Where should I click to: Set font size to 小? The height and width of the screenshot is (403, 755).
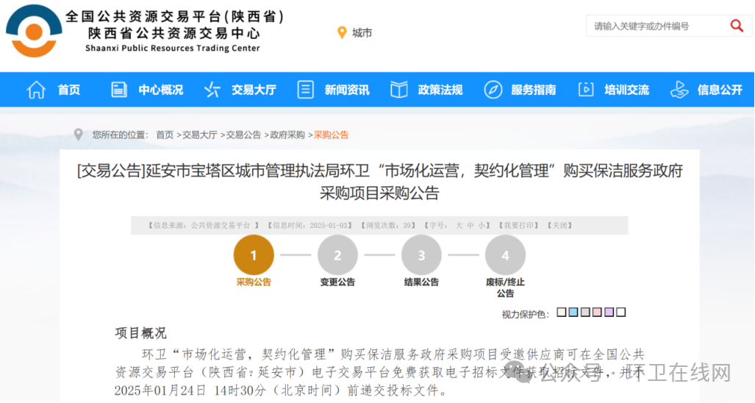tap(482, 225)
